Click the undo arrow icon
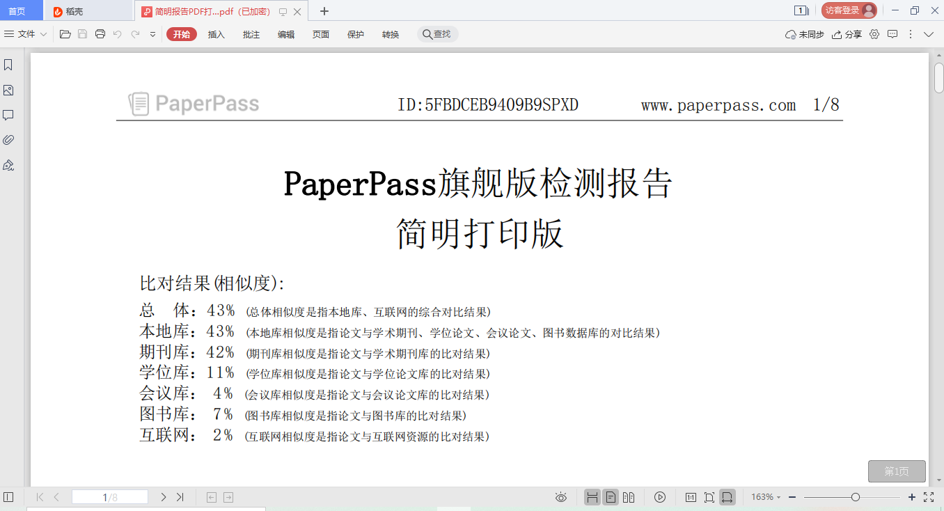The image size is (944, 511). pos(118,34)
